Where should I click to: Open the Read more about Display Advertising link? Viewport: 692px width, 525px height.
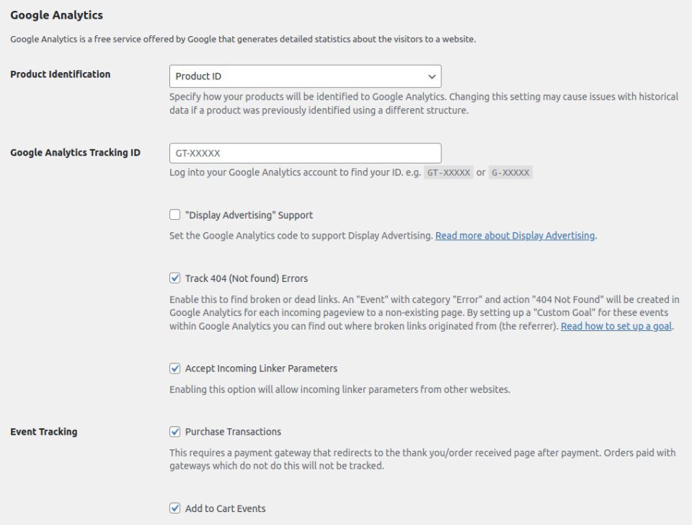[515, 236]
